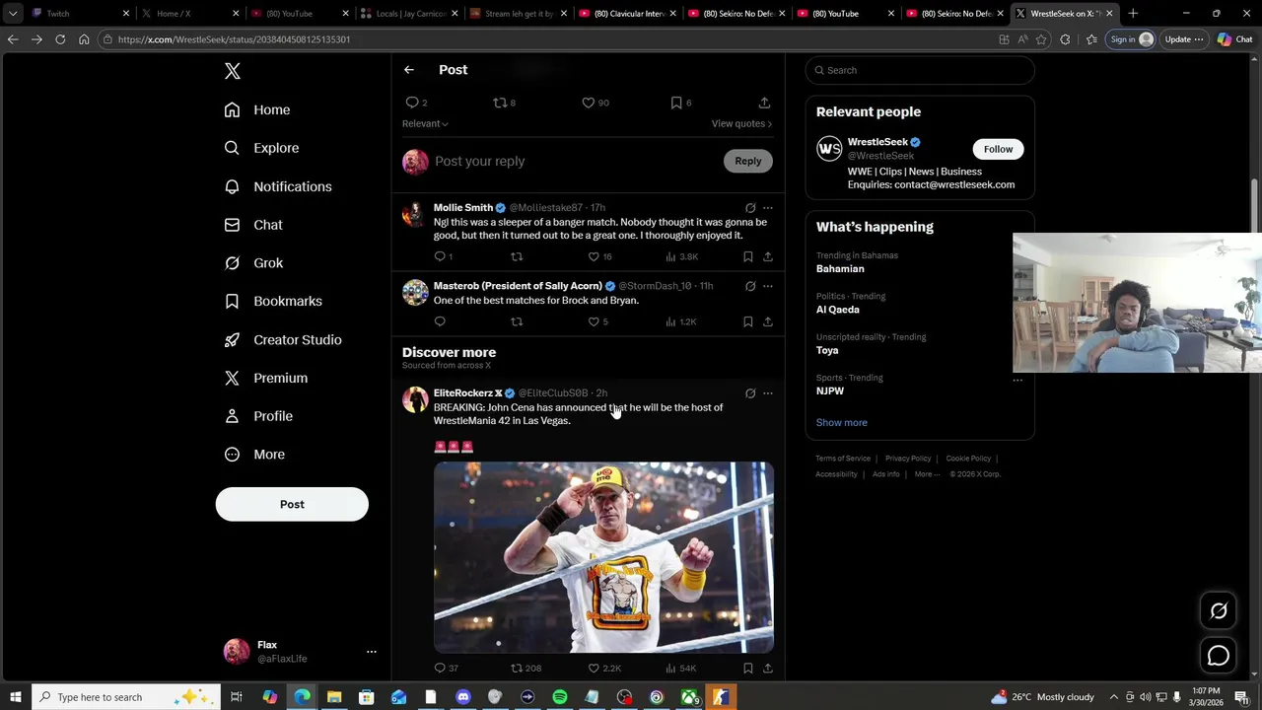
Task: Go to Profile
Action: 258,416
